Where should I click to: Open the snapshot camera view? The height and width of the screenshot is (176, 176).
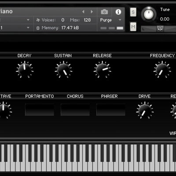click(104, 12)
